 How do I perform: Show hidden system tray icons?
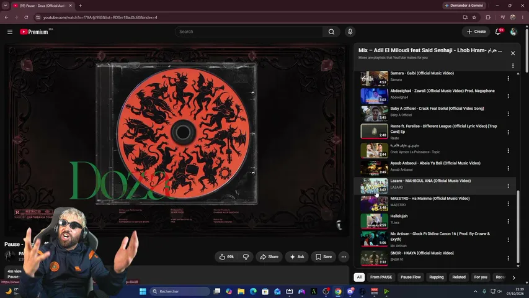tap(476, 291)
